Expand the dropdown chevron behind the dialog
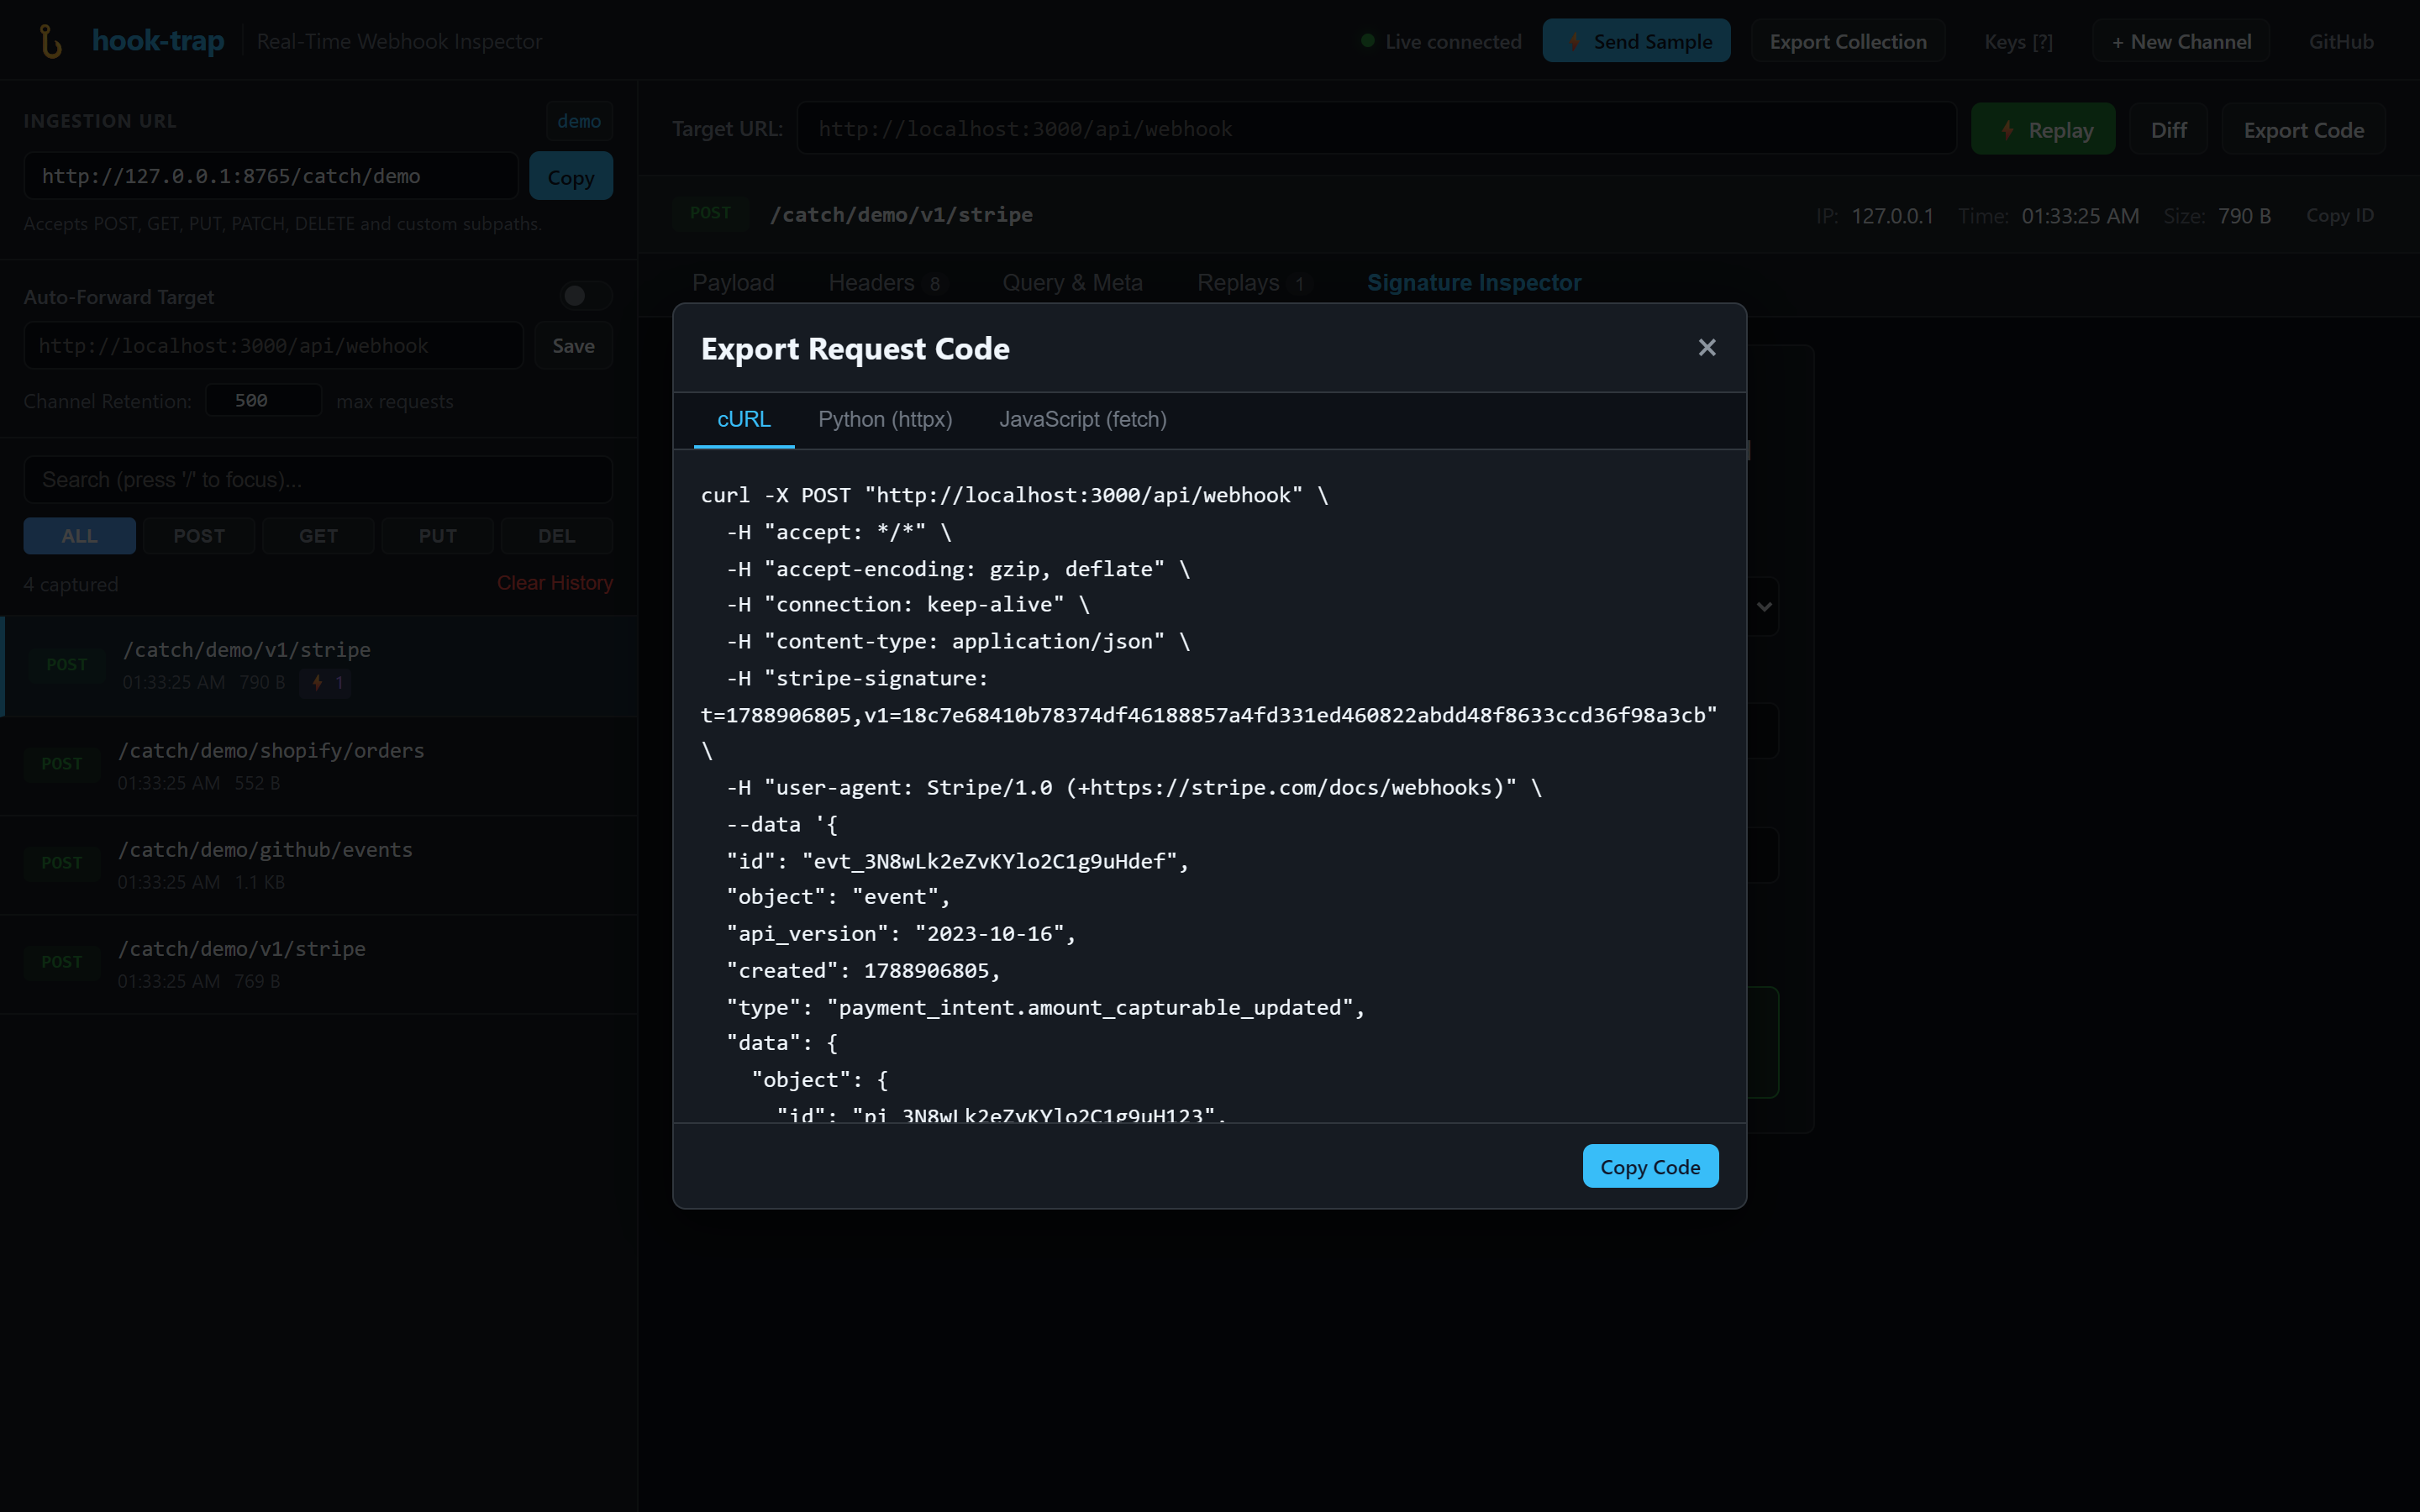Image resolution: width=2420 pixels, height=1512 pixels. (1764, 606)
